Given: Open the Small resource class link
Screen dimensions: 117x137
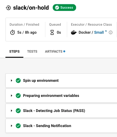Looking at the screenshot, I should click(x=99, y=32).
